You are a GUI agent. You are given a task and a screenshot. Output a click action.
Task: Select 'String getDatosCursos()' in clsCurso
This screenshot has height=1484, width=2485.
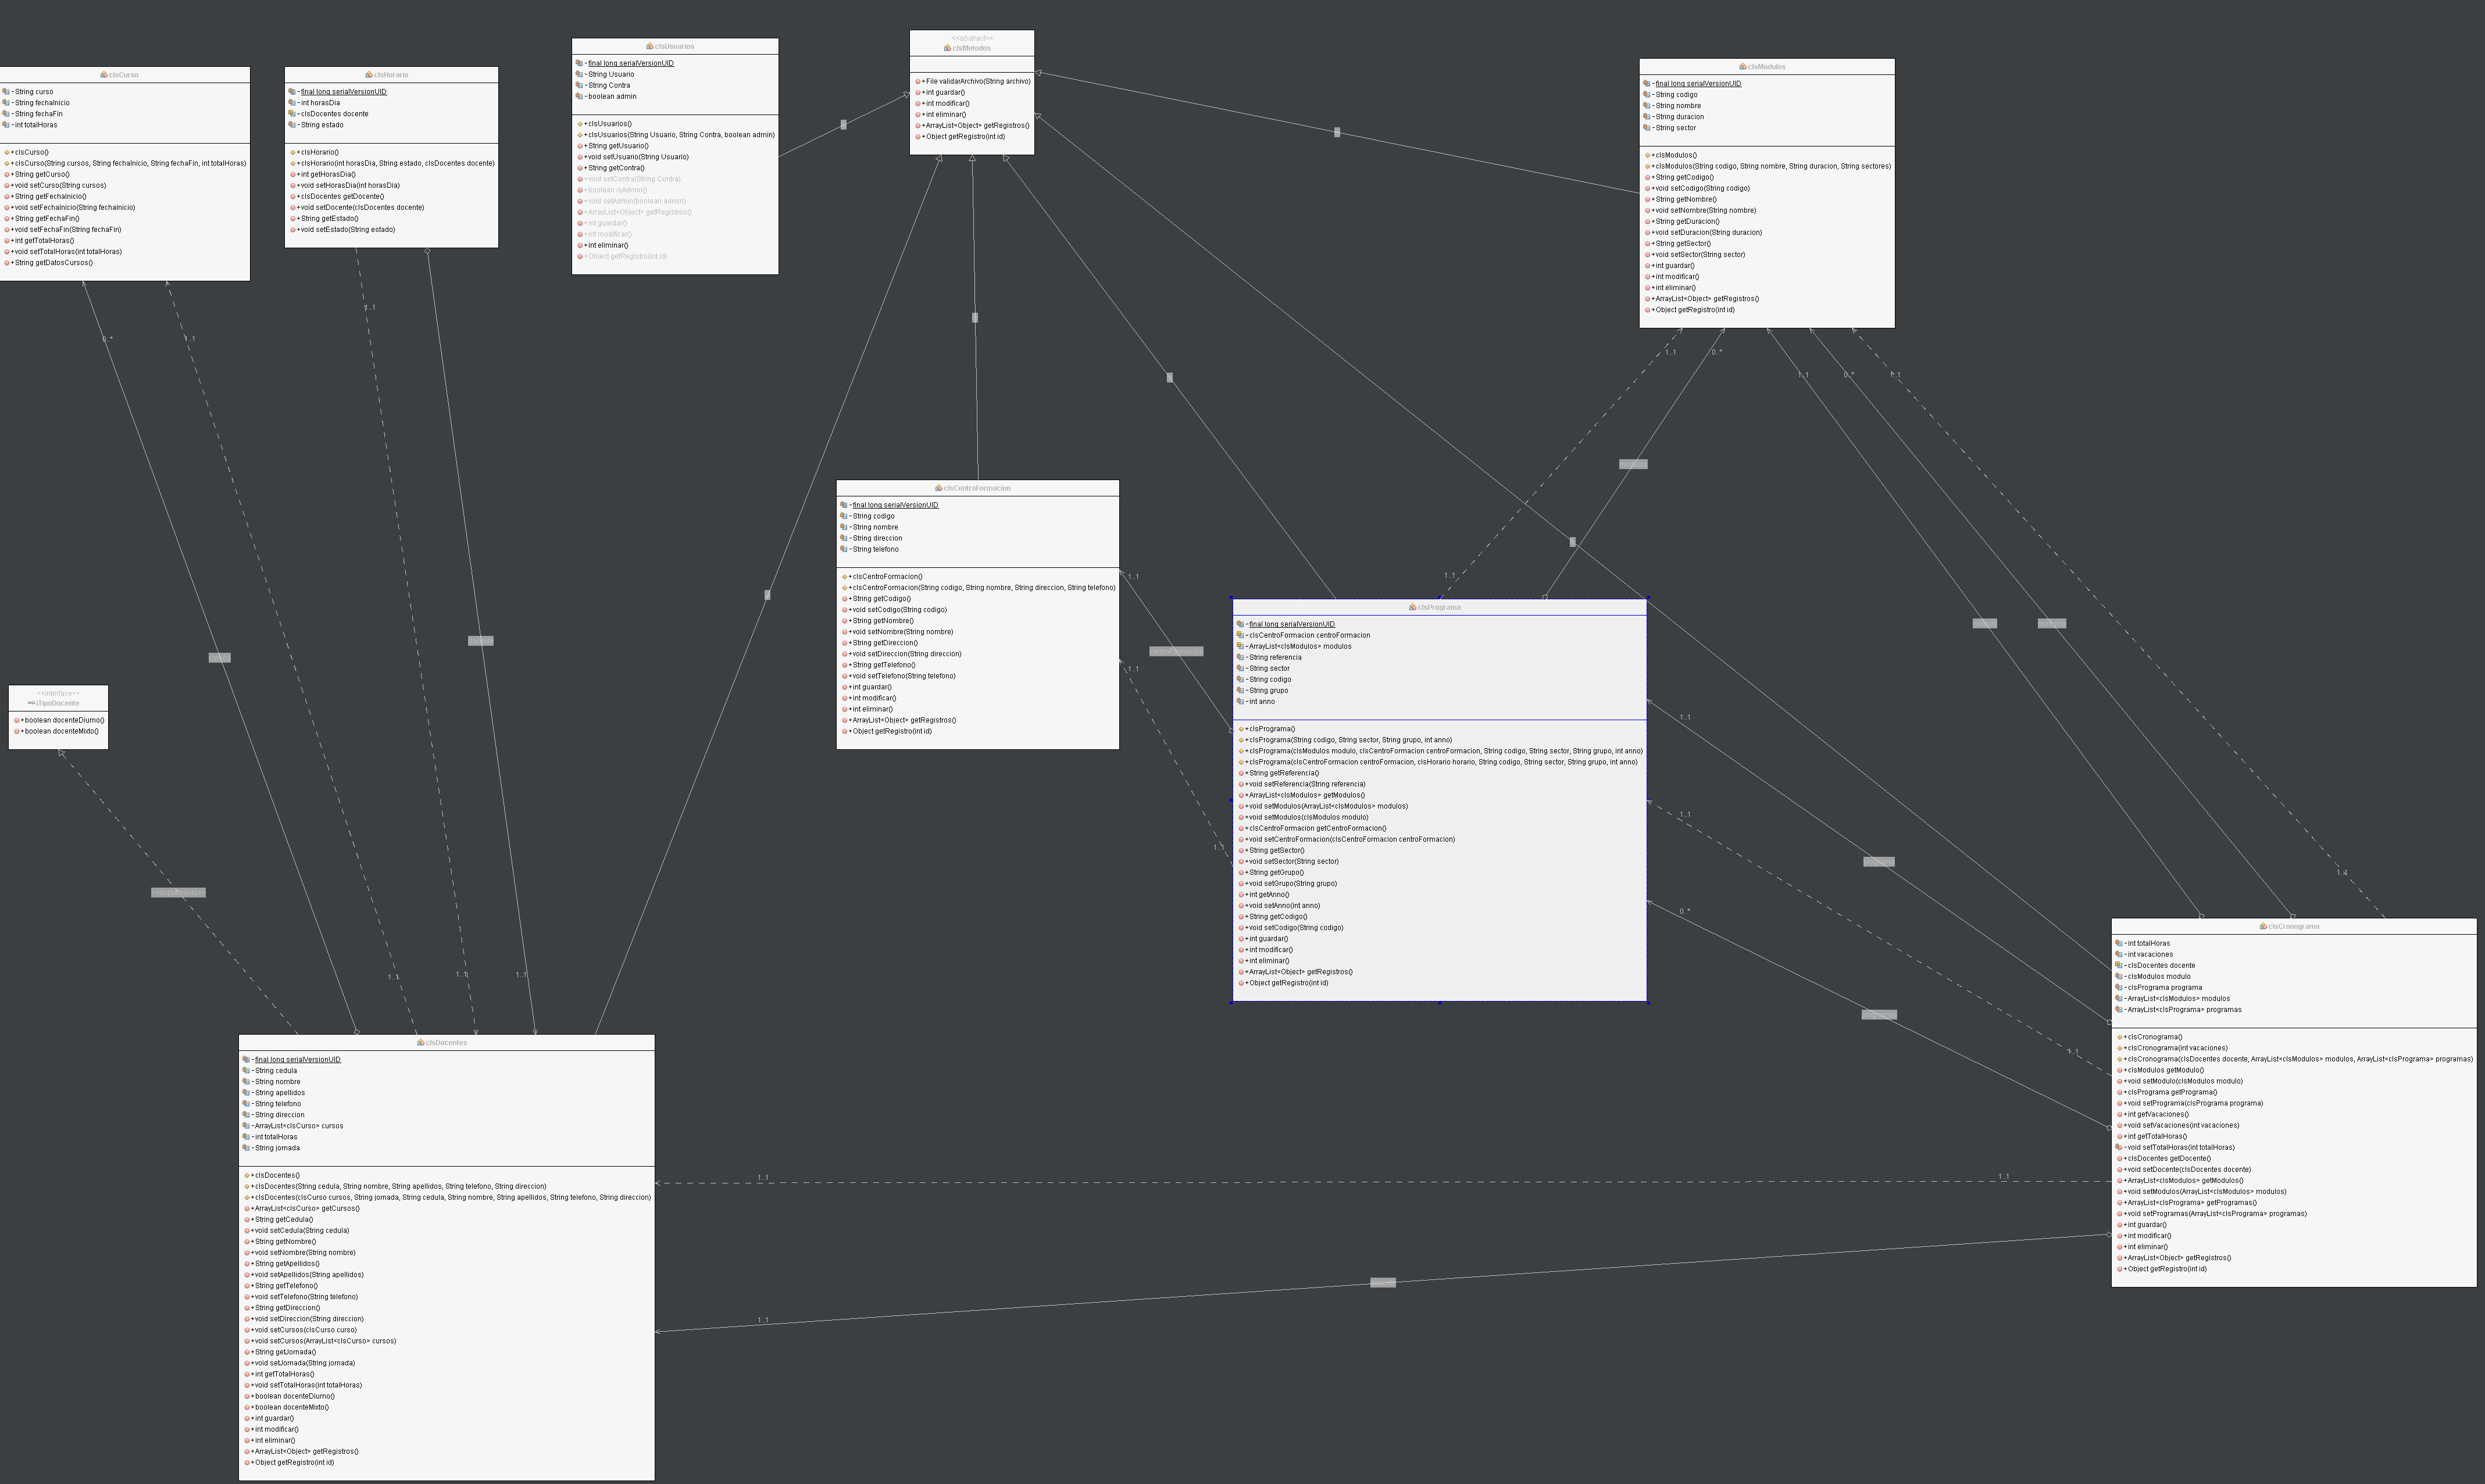coord(53,263)
